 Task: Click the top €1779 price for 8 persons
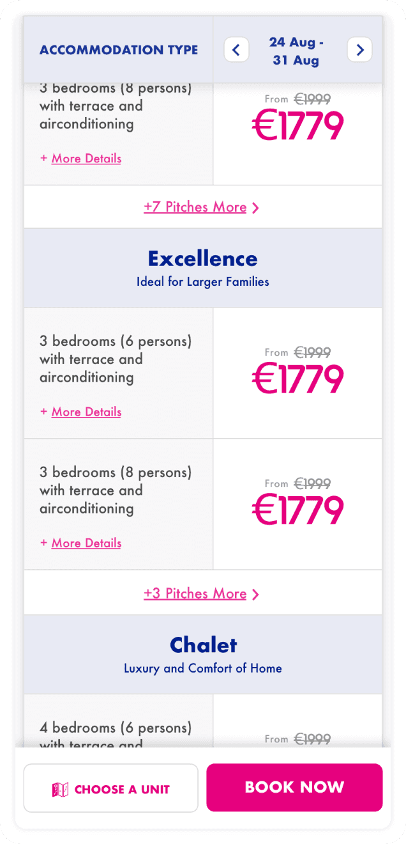coord(297,126)
